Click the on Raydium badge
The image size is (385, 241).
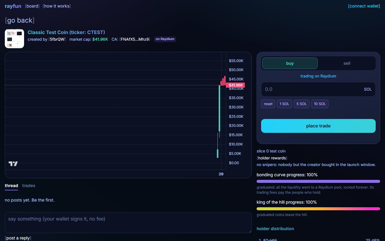165,39
